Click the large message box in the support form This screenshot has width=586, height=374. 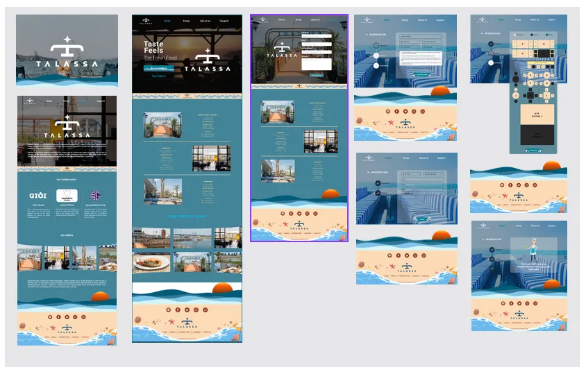[x=317, y=64]
